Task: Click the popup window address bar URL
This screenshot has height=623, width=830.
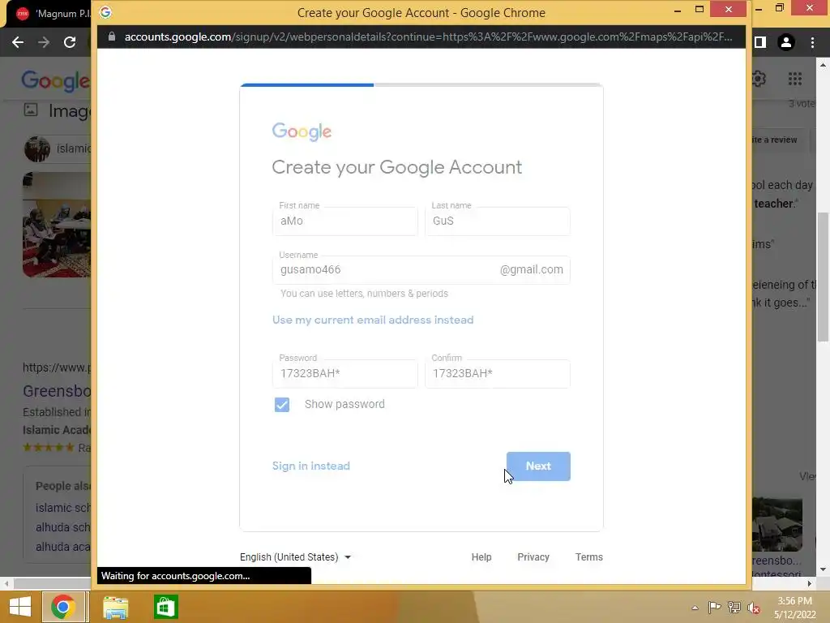Action: coord(428,37)
